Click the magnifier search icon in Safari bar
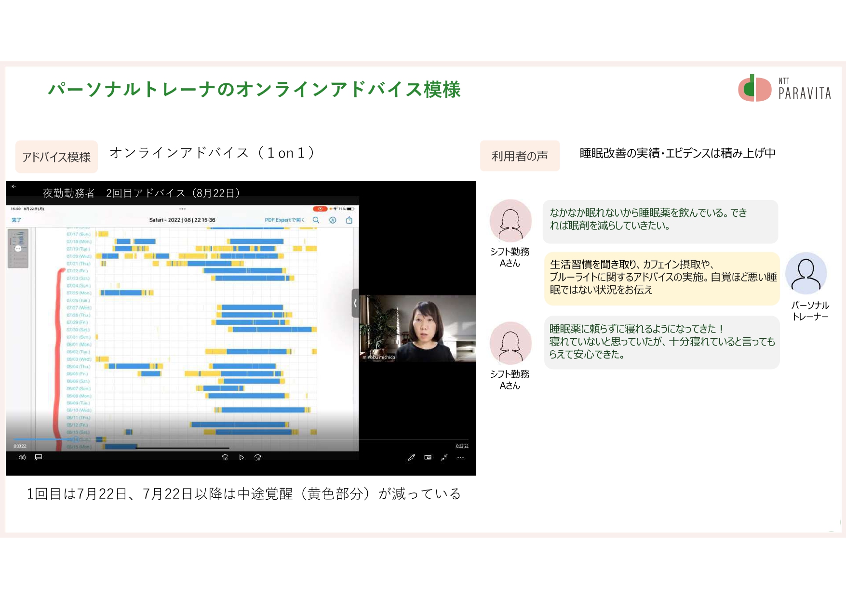The width and height of the screenshot is (846, 598). (x=316, y=220)
